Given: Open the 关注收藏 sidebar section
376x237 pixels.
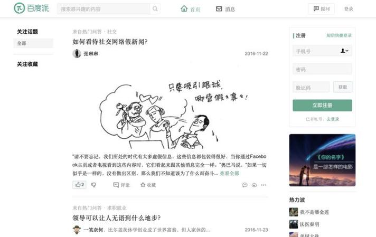Looking at the screenshot, I should click(27, 64).
